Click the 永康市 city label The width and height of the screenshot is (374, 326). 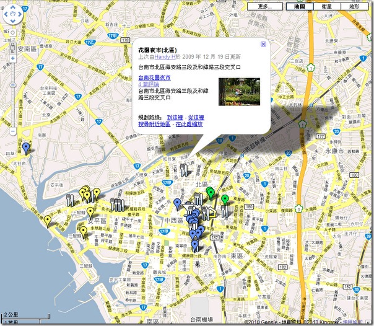334,151
